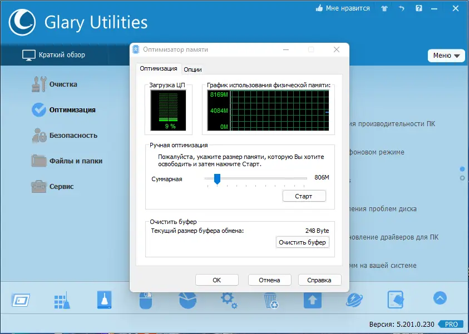Click the Версия: 5.201.0.230 text
469x334 pixels.
[x=401, y=324]
